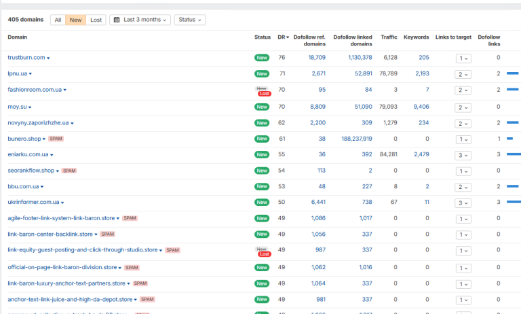Open Links to target dropdown for ukrinformer.com.ua
The height and width of the screenshot is (314, 521).
[463, 203]
